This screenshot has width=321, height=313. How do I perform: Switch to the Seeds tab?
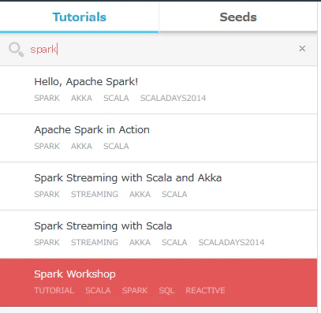click(x=238, y=17)
